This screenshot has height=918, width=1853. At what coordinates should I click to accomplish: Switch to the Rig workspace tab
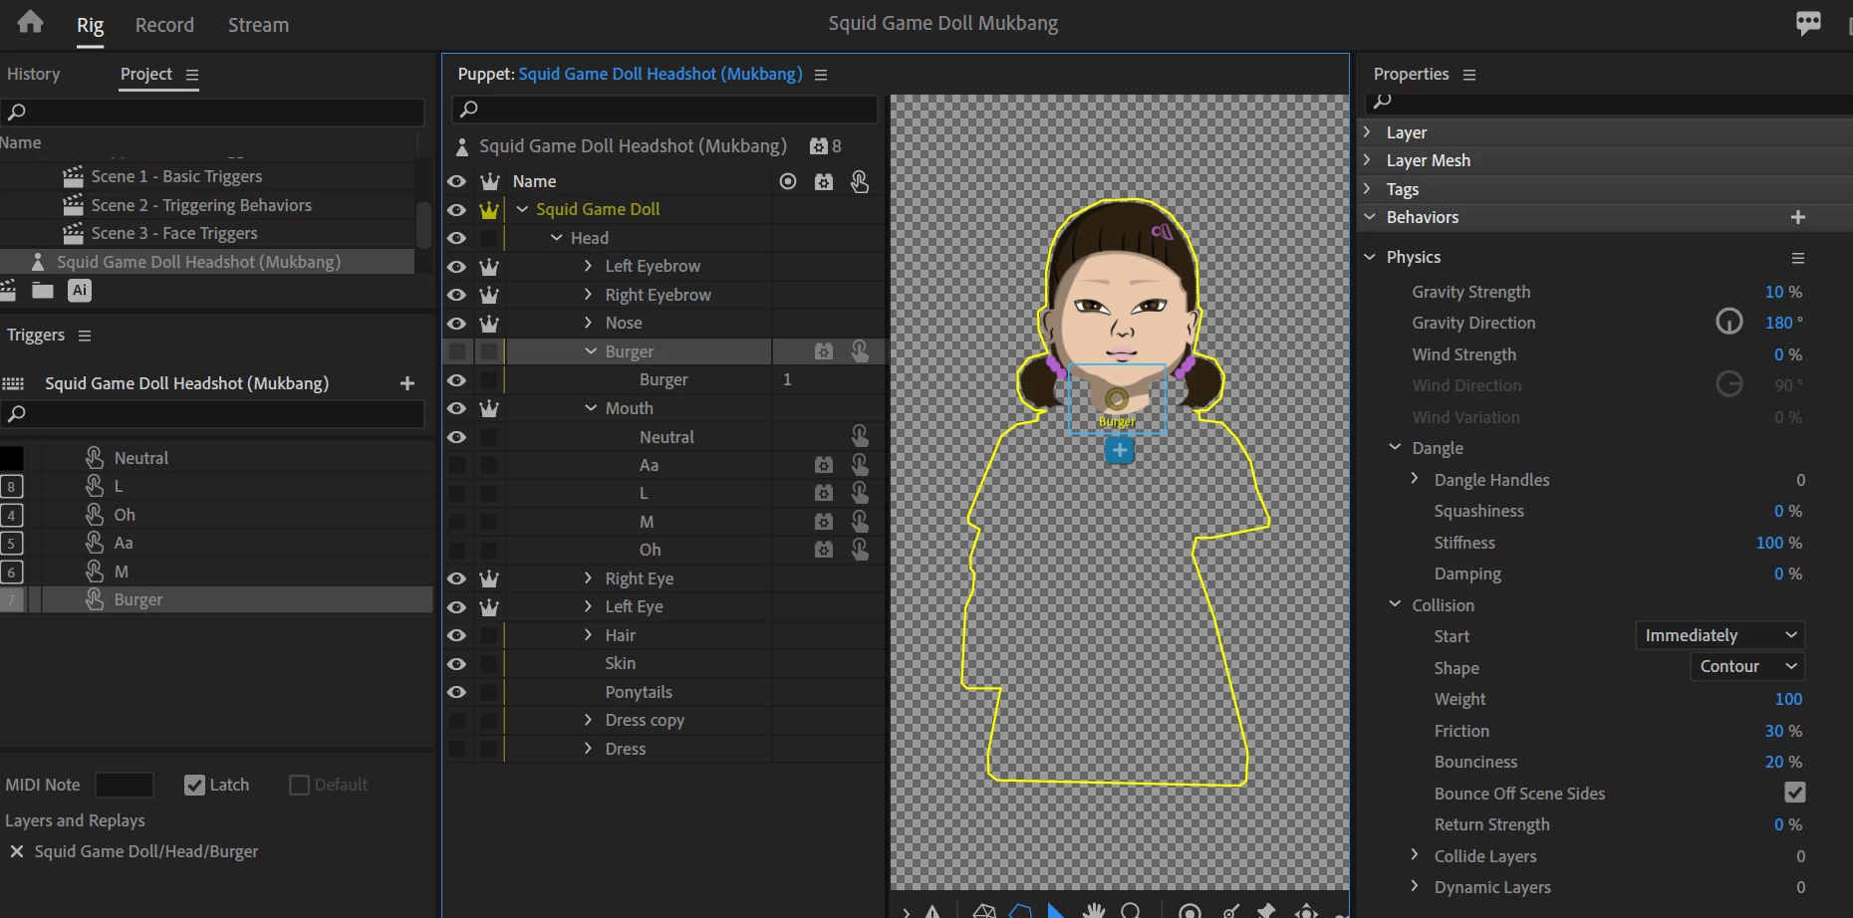pos(91,25)
